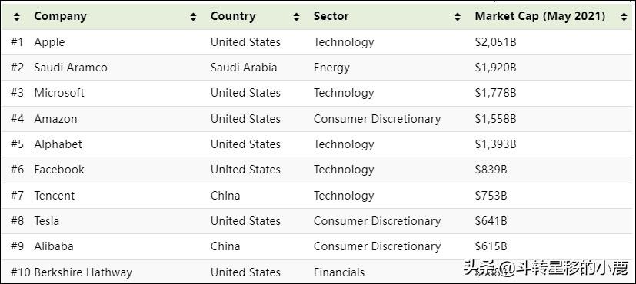
Task: Select the Sector column header
Action: (x=331, y=16)
